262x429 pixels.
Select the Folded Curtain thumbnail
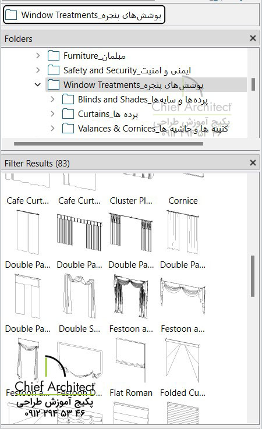click(x=183, y=360)
